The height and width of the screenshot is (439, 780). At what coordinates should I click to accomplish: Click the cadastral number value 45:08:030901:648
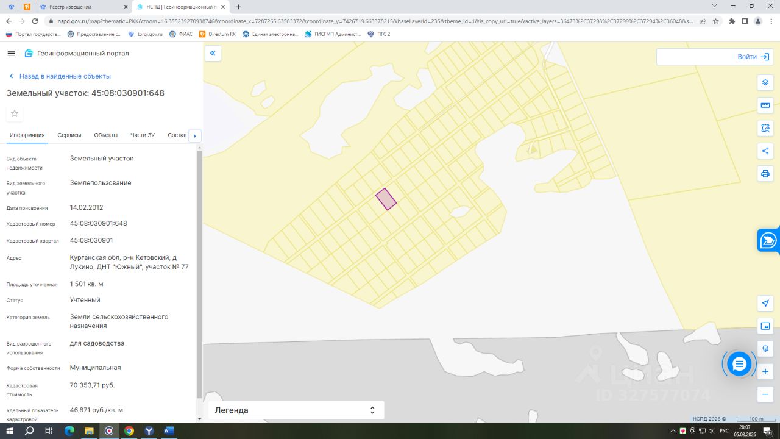click(x=99, y=223)
